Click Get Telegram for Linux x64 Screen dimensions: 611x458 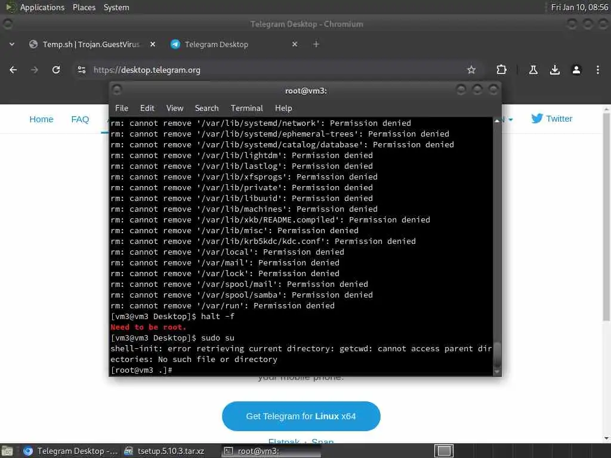[301, 416]
